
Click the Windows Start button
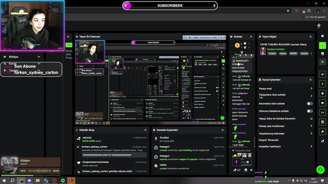click(x=4, y=181)
